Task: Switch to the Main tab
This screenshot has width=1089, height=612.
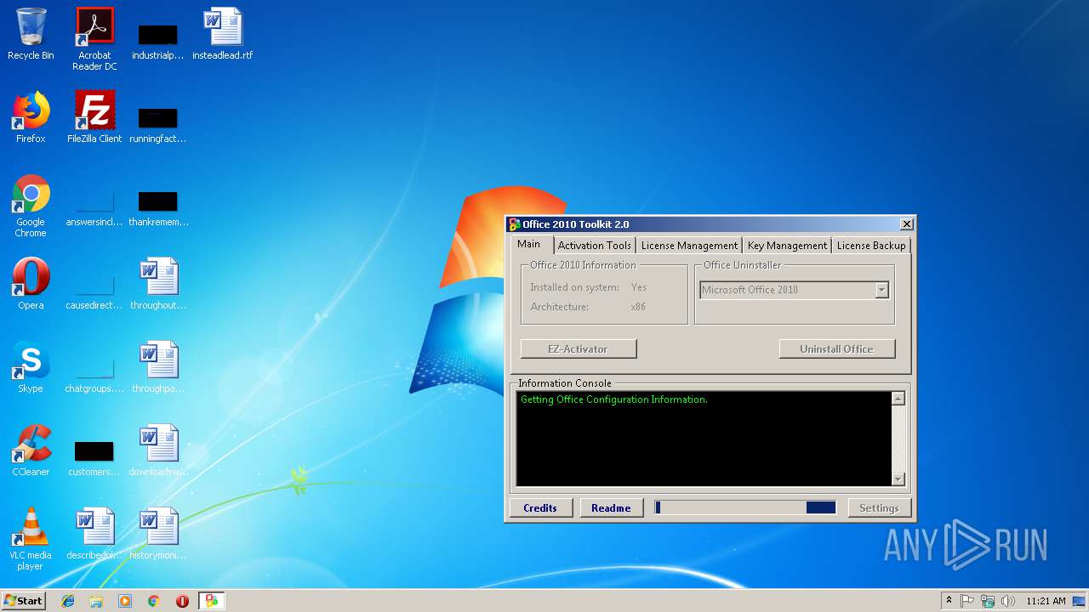Action: [528, 244]
